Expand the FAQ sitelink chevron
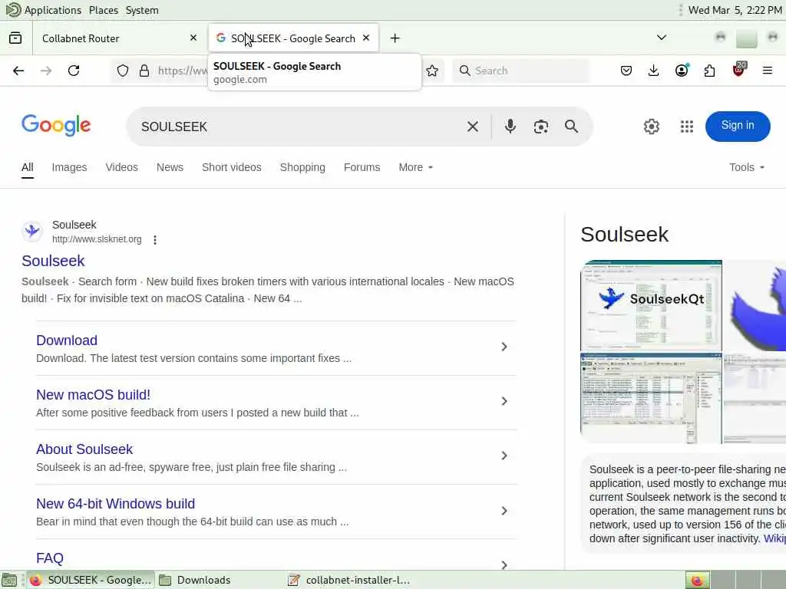The height and width of the screenshot is (589, 786). (x=504, y=565)
